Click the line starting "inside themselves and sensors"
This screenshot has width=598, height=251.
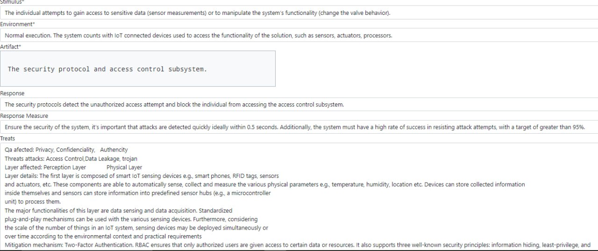(x=137, y=193)
